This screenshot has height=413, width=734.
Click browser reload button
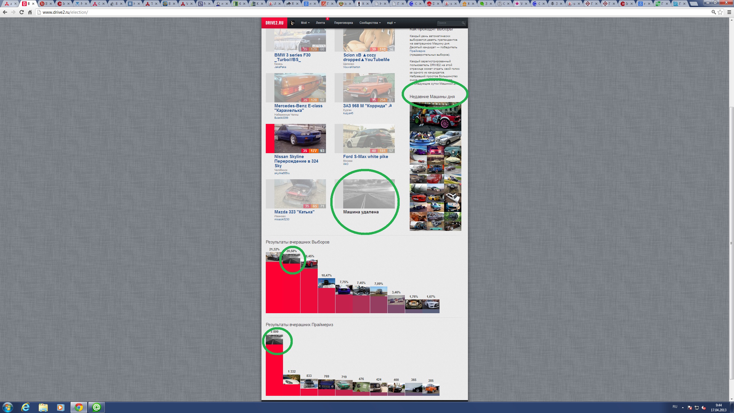tap(22, 12)
